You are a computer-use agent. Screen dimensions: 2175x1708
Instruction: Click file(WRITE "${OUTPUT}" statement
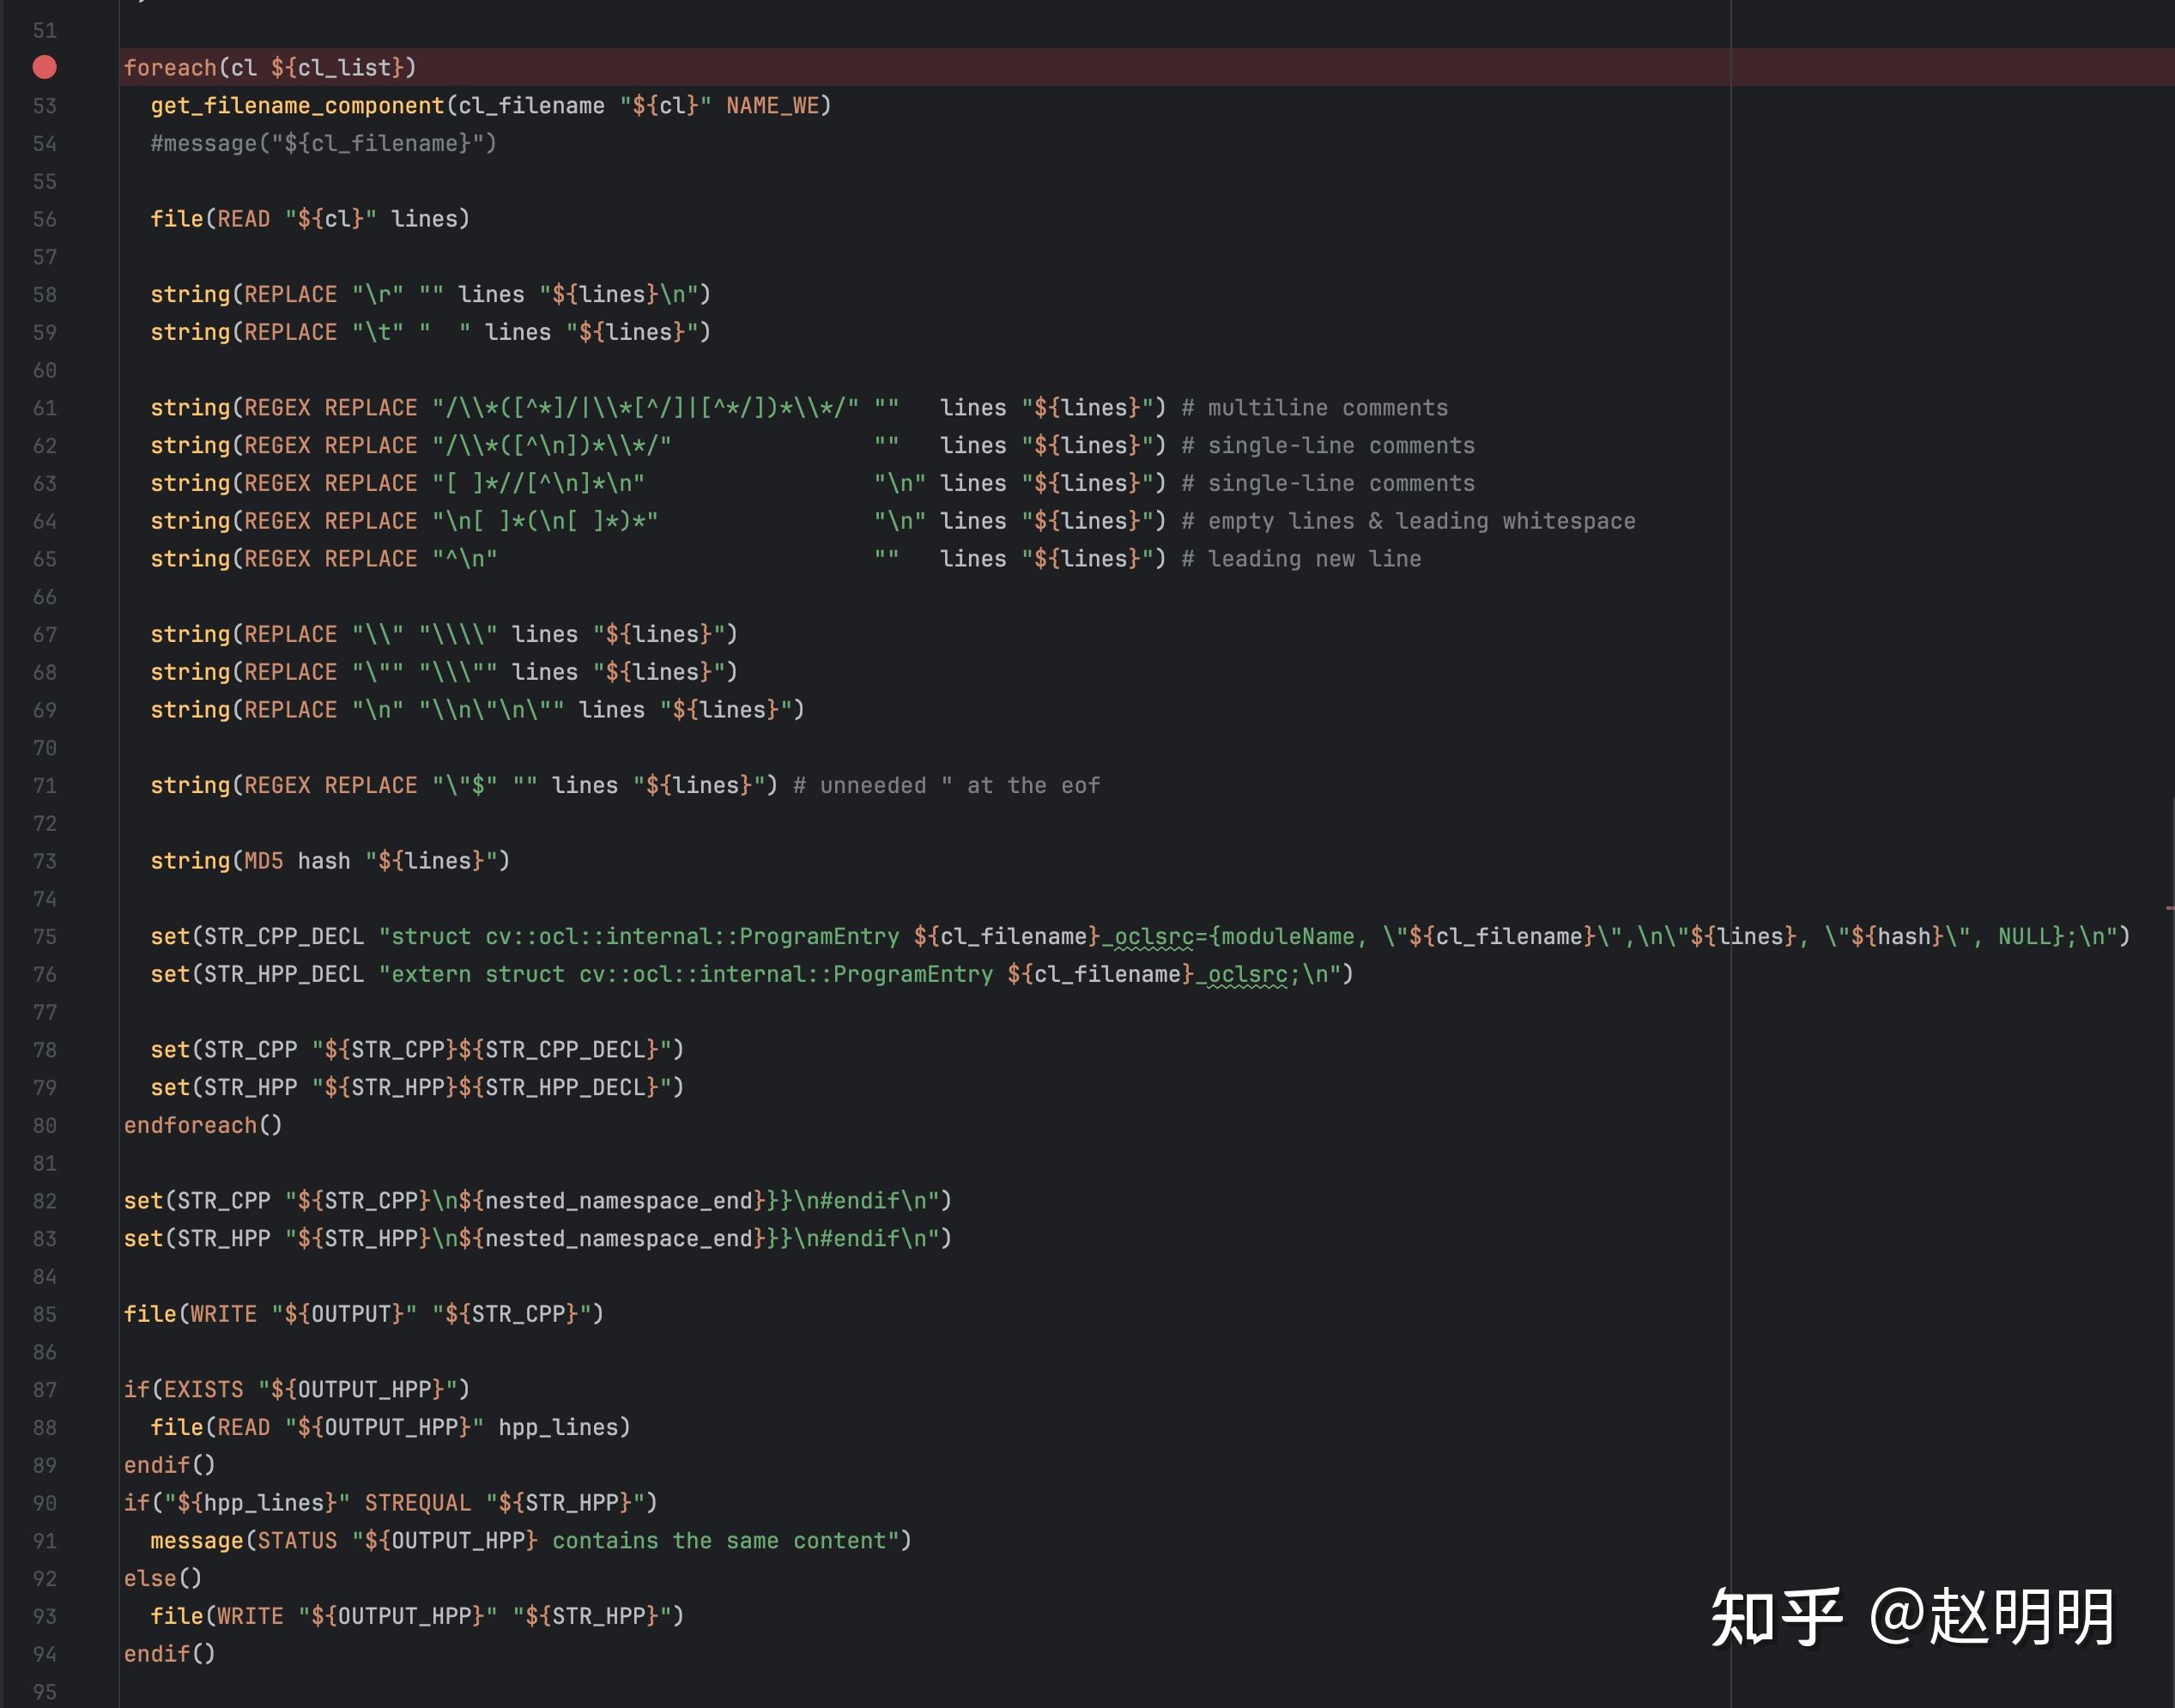pos(363,1314)
